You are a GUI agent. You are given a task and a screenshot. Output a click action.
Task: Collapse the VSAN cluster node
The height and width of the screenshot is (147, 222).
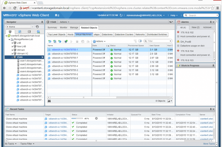(x=12, y=57)
